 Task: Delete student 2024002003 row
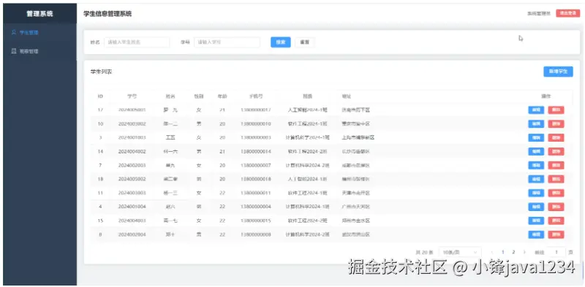[556, 165]
